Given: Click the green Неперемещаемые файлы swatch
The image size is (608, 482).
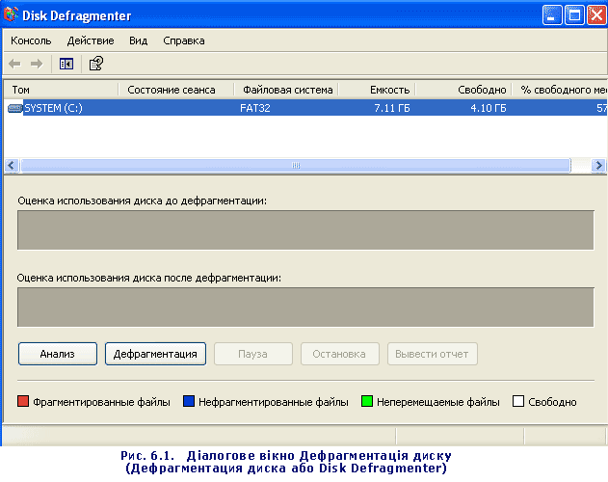Looking at the screenshot, I should click(x=367, y=401).
